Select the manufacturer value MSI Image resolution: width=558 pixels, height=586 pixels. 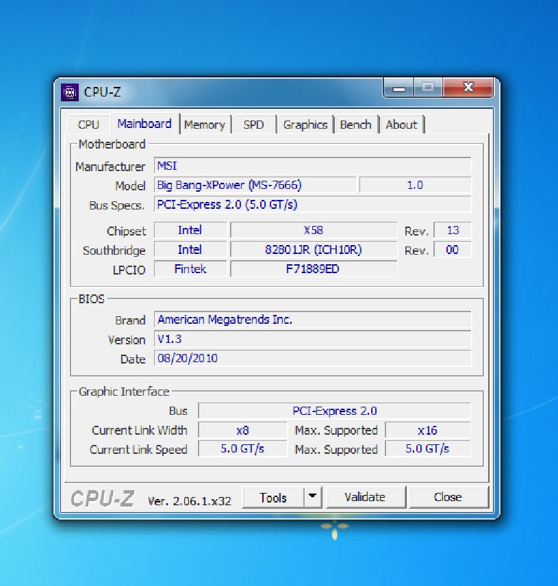coord(313,166)
